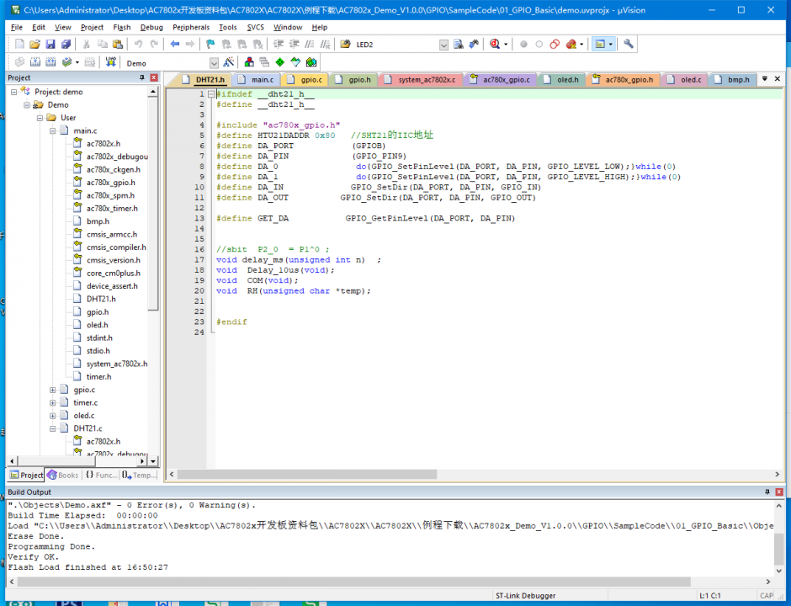Expand the timer.c node in project tree

(52, 402)
